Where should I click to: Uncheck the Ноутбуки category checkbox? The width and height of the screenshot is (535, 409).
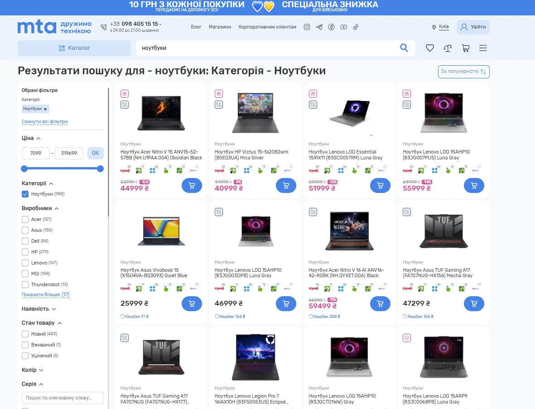coord(25,194)
